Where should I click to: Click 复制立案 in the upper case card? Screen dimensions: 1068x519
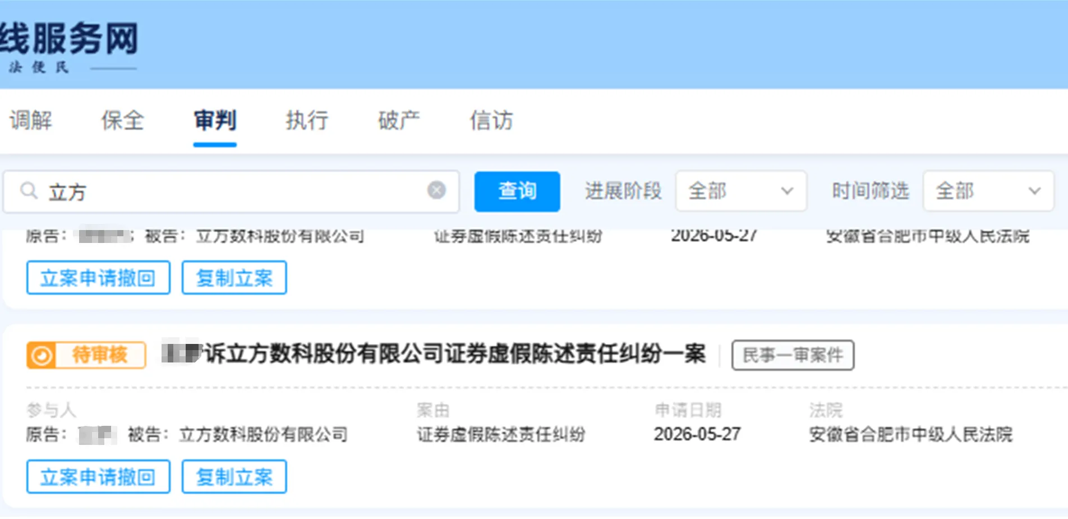pyautogui.click(x=234, y=278)
